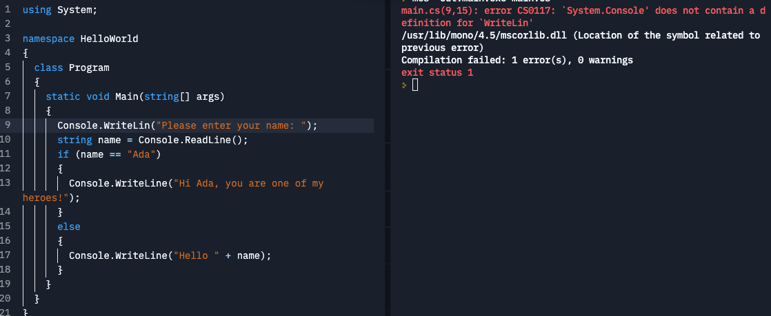771x316 pixels.
Task: Click the terminal prompt cursor
Action: click(414, 85)
